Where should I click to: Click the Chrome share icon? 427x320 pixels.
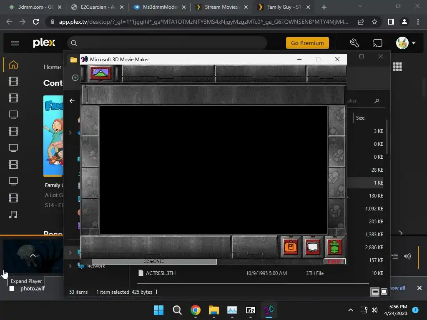(x=361, y=22)
